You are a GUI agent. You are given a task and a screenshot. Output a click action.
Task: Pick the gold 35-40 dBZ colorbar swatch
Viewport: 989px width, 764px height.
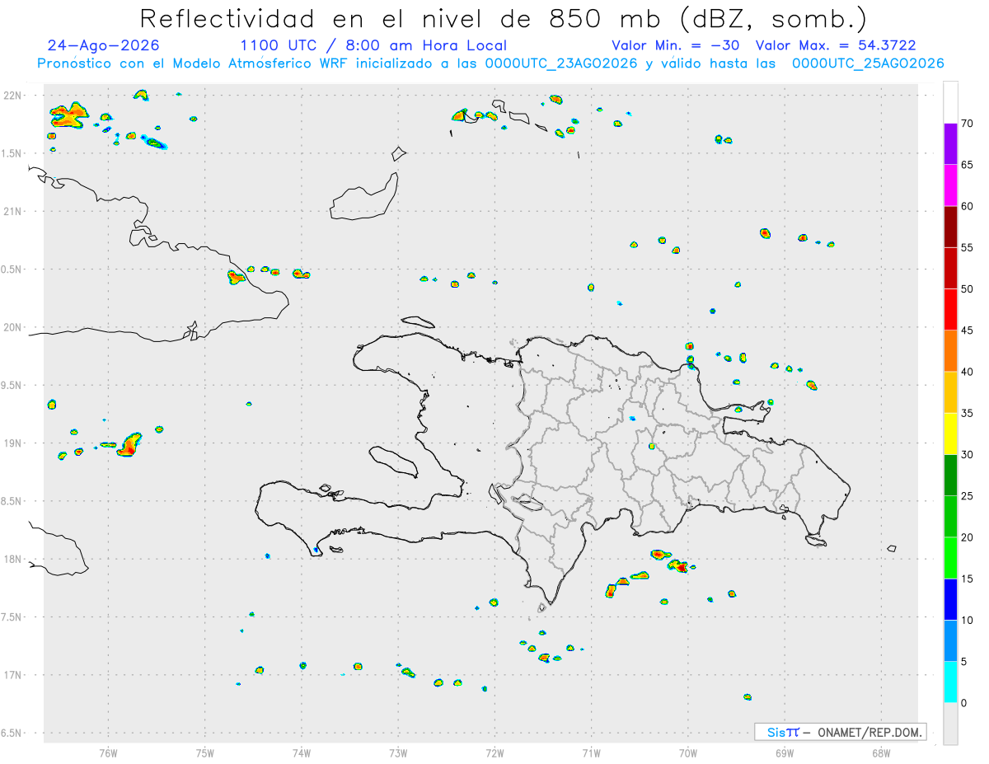[950, 392]
